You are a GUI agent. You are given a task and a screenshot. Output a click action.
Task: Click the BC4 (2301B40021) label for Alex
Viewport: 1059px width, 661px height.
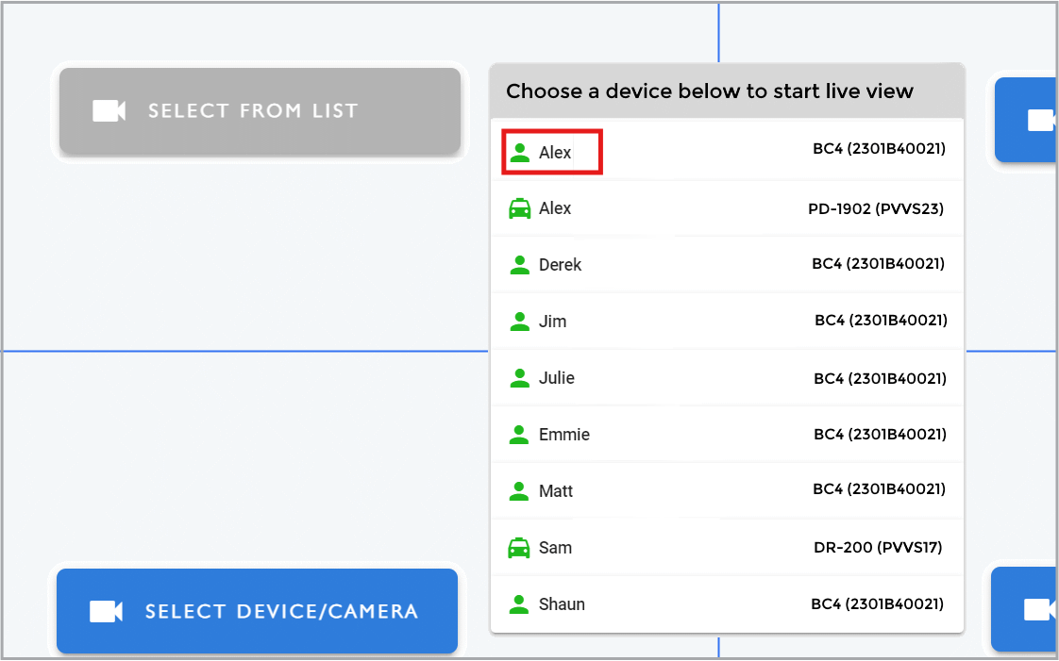pyautogui.click(x=879, y=148)
